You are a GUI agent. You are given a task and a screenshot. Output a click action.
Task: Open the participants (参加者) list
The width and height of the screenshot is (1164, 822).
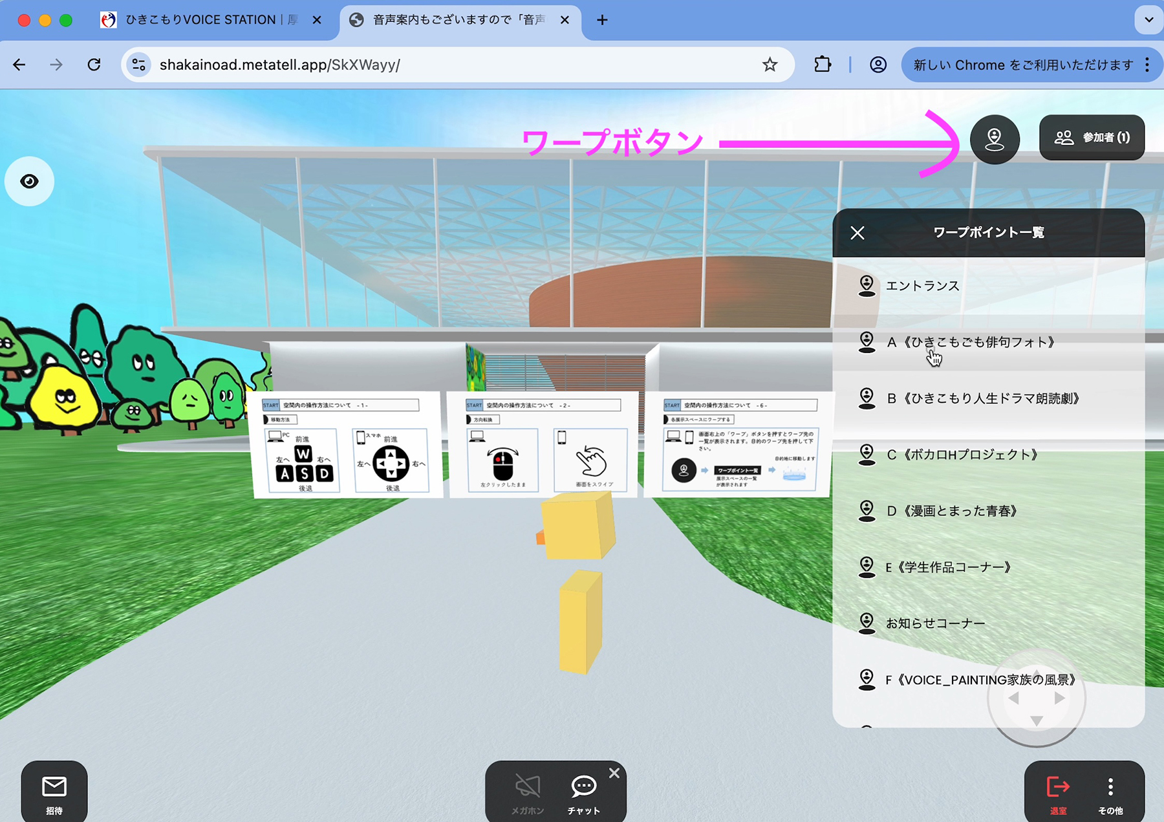click(1092, 137)
